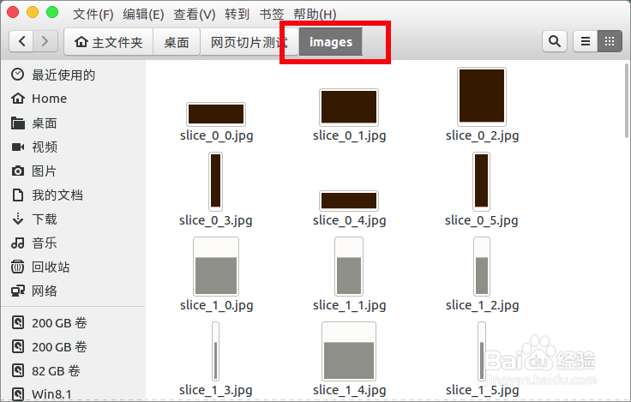Select slice_0_4.jpg thumbnail
631x402 pixels.
(x=349, y=201)
